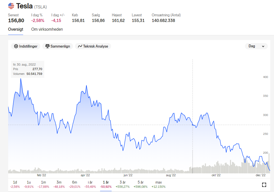Image resolution: width=274 pixels, height=192 pixels.
Task: Click the -50,92% one-year return figure
Action: click(x=106, y=187)
